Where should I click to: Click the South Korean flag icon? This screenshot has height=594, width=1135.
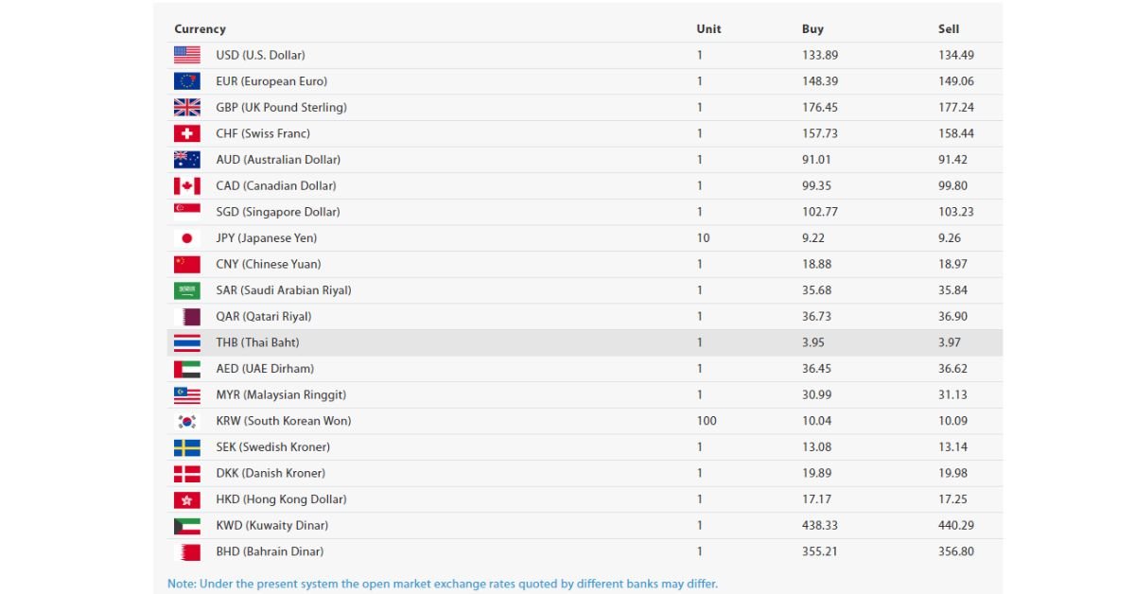pos(186,421)
